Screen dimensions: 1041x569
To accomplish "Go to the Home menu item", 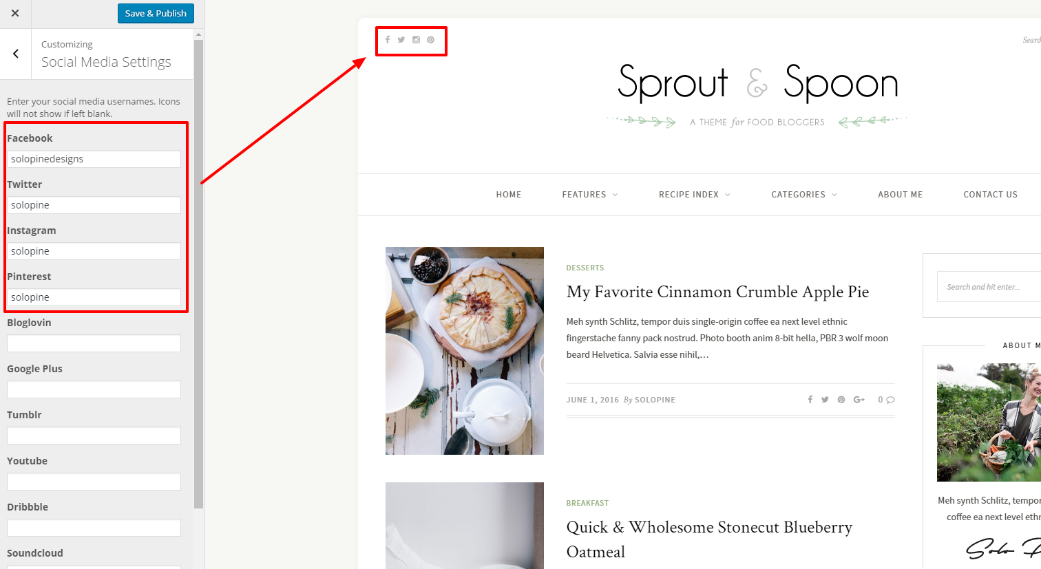I will click(x=509, y=195).
